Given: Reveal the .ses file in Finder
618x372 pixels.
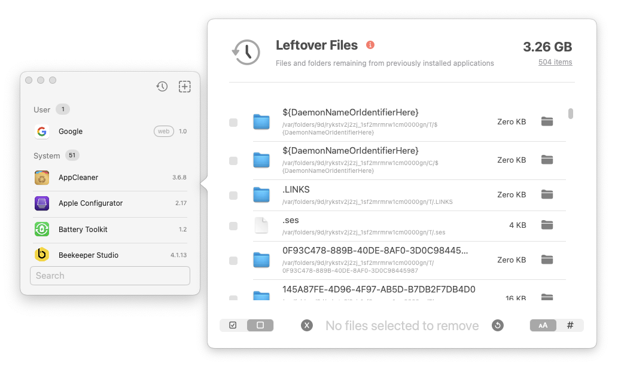Looking at the screenshot, I should click(x=547, y=225).
